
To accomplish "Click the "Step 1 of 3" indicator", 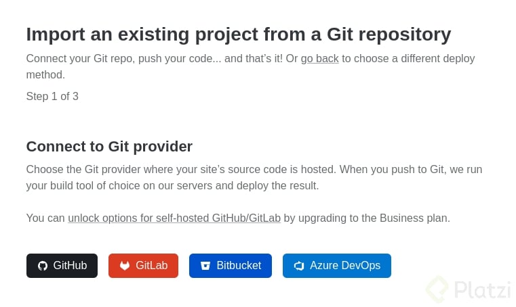I will [x=52, y=96].
